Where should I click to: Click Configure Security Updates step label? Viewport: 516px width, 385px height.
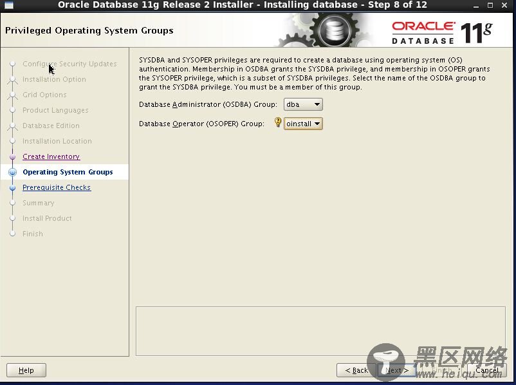[69, 64]
